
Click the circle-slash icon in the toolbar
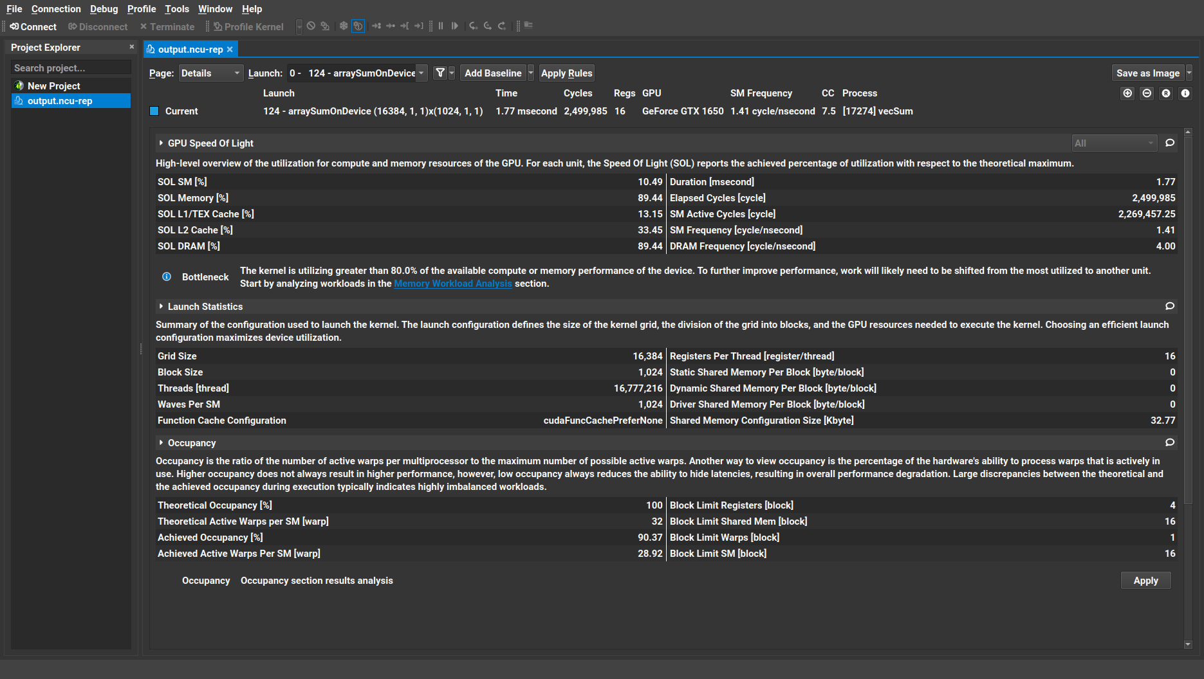[x=311, y=26]
